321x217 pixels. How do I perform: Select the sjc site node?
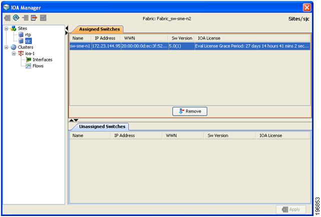click(28, 41)
